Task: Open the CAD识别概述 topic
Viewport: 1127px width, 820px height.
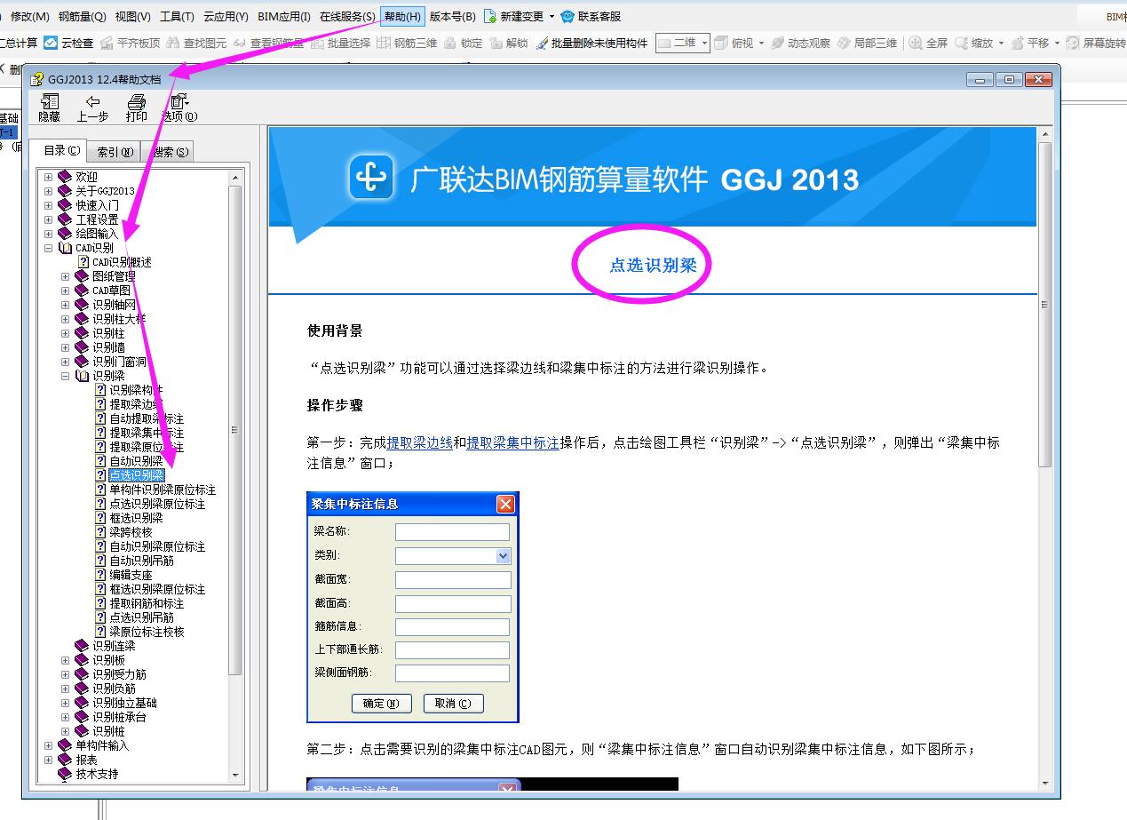Action: pos(122,262)
